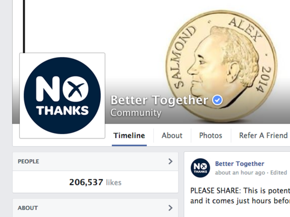Open the No Thanks profile picture

click(x=62, y=95)
